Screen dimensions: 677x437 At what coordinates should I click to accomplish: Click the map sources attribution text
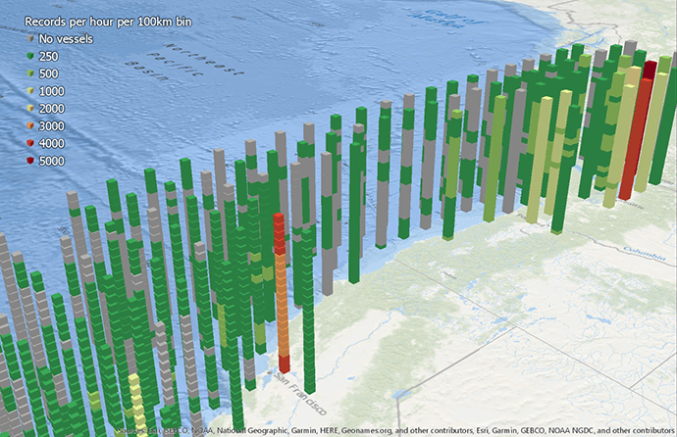pyautogui.click(x=395, y=430)
